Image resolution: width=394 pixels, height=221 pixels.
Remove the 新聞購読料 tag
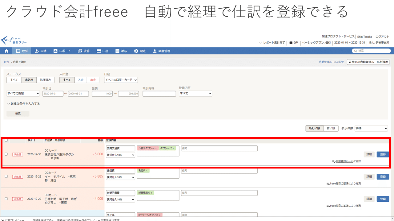[x=151, y=193]
